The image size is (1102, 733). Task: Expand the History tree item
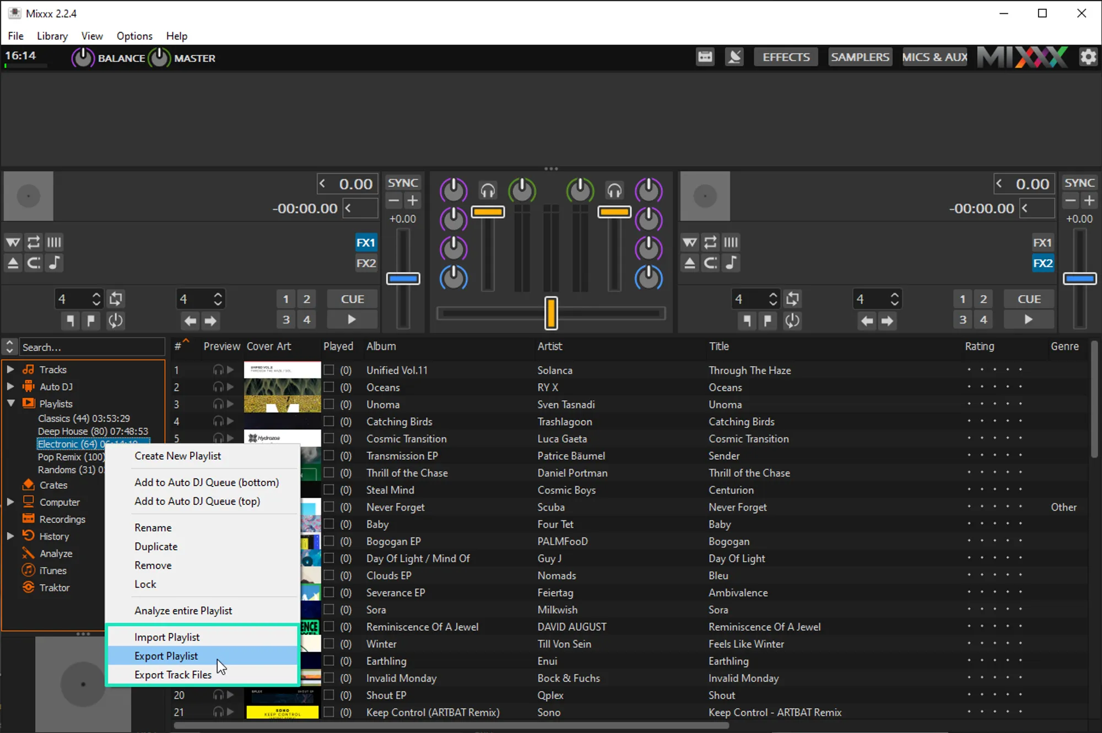point(10,536)
